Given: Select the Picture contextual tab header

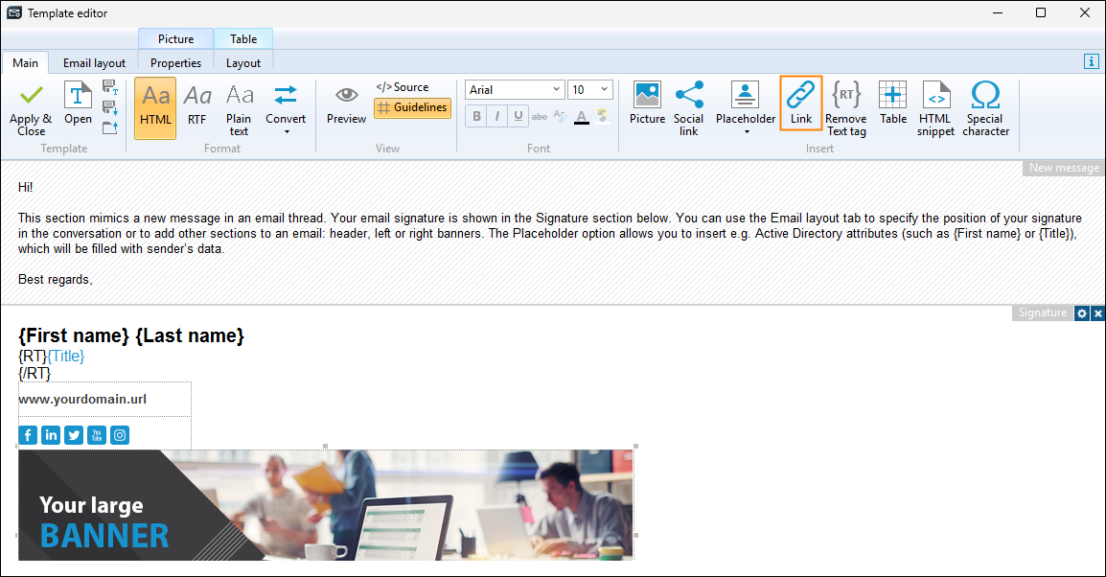Looking at the screenshot, I should coord(175,38).
